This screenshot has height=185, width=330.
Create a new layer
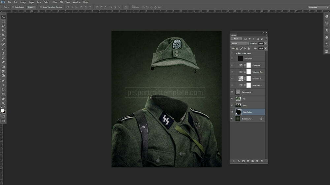coord(257,161)
